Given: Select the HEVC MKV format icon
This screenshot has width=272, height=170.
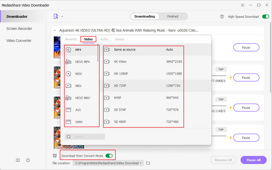Looking at the screenshot, I should 68,98.
